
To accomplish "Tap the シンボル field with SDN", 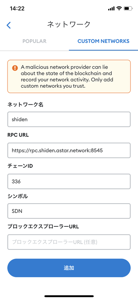I will coord(69,211).
